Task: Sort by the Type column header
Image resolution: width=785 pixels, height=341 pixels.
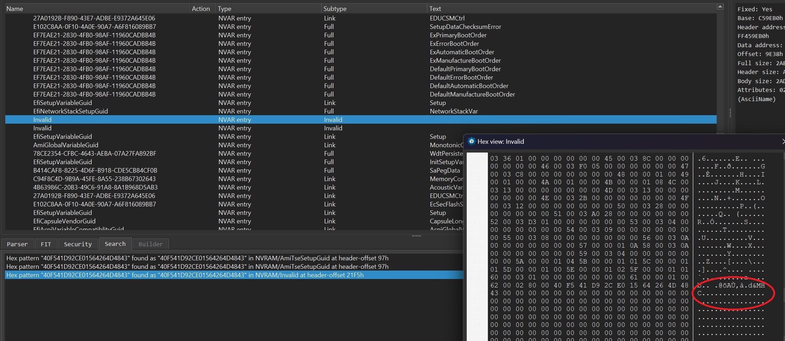Action: [225, 9]
